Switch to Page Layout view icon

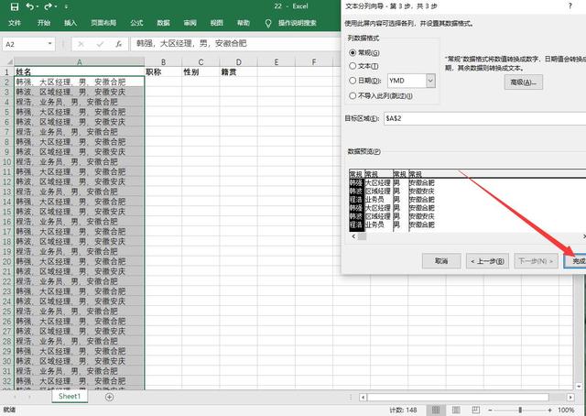[x=456, y=410]
